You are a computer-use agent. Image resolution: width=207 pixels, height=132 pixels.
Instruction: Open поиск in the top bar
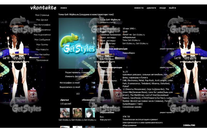point(64,8)
